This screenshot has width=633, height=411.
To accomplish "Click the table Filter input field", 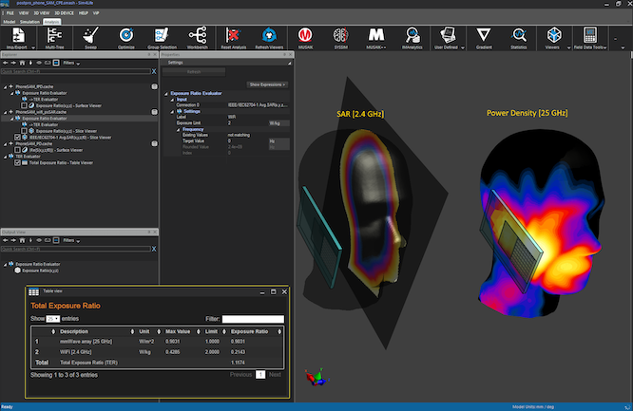I will 253,319.
